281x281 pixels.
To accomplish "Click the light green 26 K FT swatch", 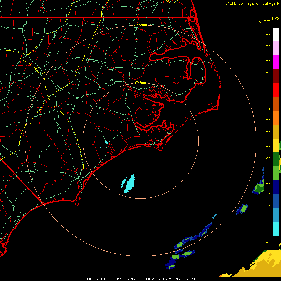I will (x=276, y=173).
